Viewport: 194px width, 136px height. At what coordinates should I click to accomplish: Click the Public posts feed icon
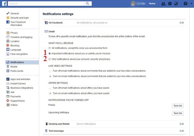[8, 71]
